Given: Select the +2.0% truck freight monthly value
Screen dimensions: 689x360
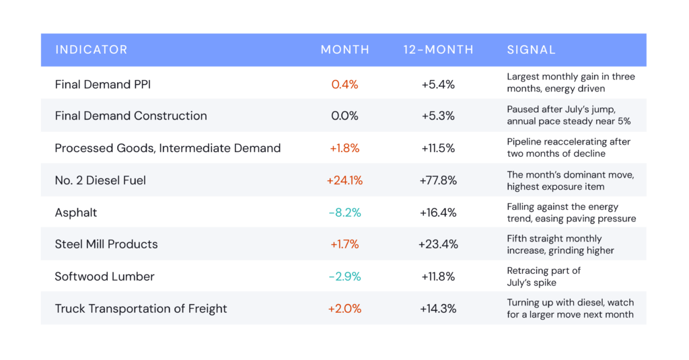Looking at the screenshot, I should [x=345, y=309].
